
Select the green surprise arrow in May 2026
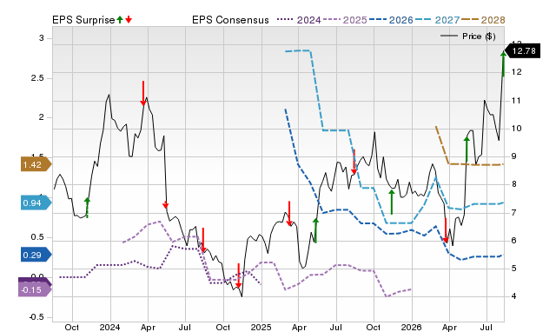(x=467, y=149)
